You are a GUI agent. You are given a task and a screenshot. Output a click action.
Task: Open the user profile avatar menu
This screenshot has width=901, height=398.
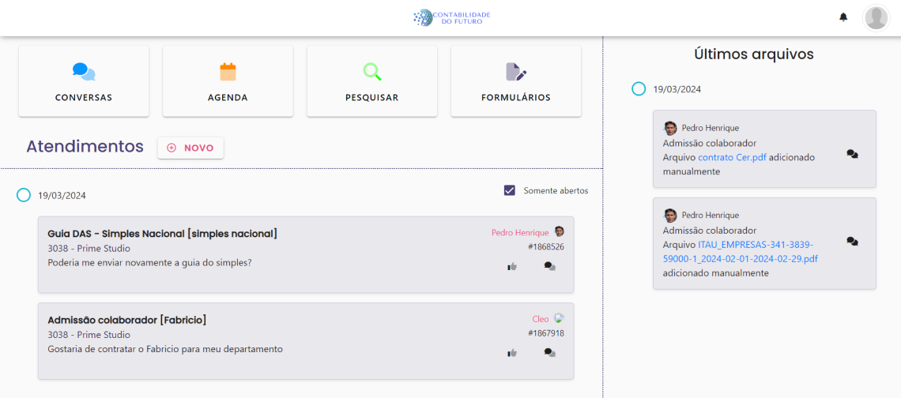click(876, 17)
